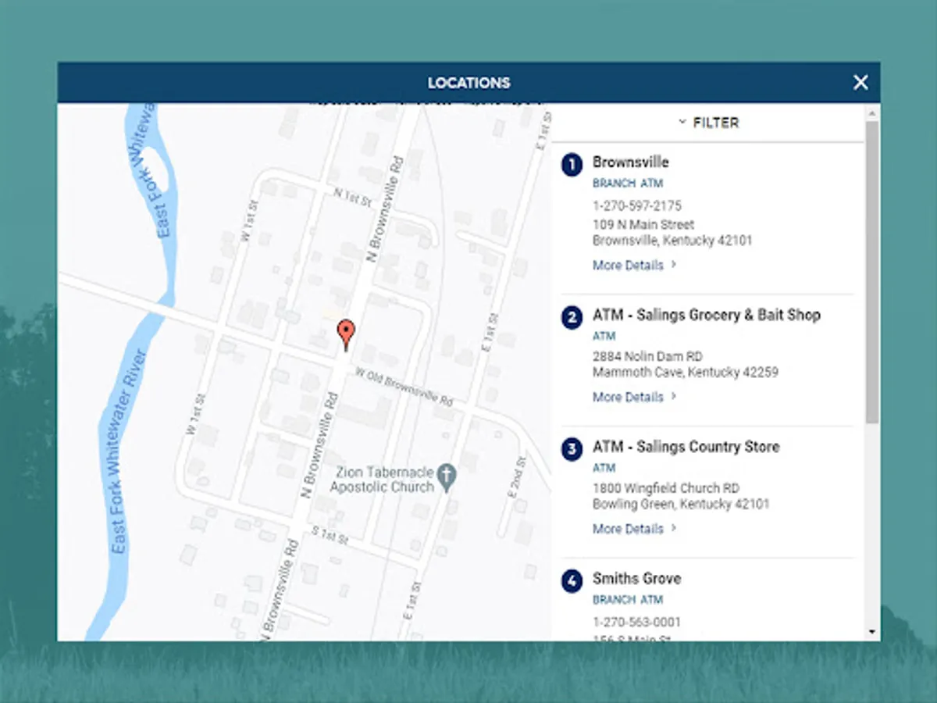Select the Smiths Grove location title
Screen dimensions: 937x703
[636, 579]
